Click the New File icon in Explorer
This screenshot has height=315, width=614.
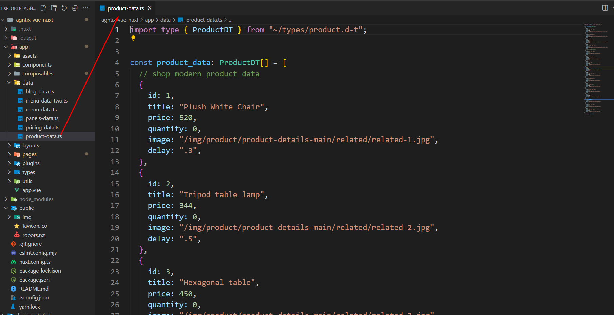click(x=43, y=8)
